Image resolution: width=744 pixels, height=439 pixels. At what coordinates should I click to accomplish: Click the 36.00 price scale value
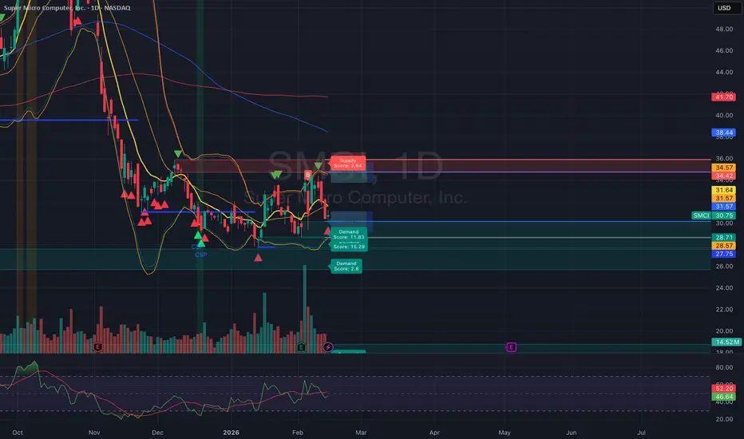(x=724, y=159)
